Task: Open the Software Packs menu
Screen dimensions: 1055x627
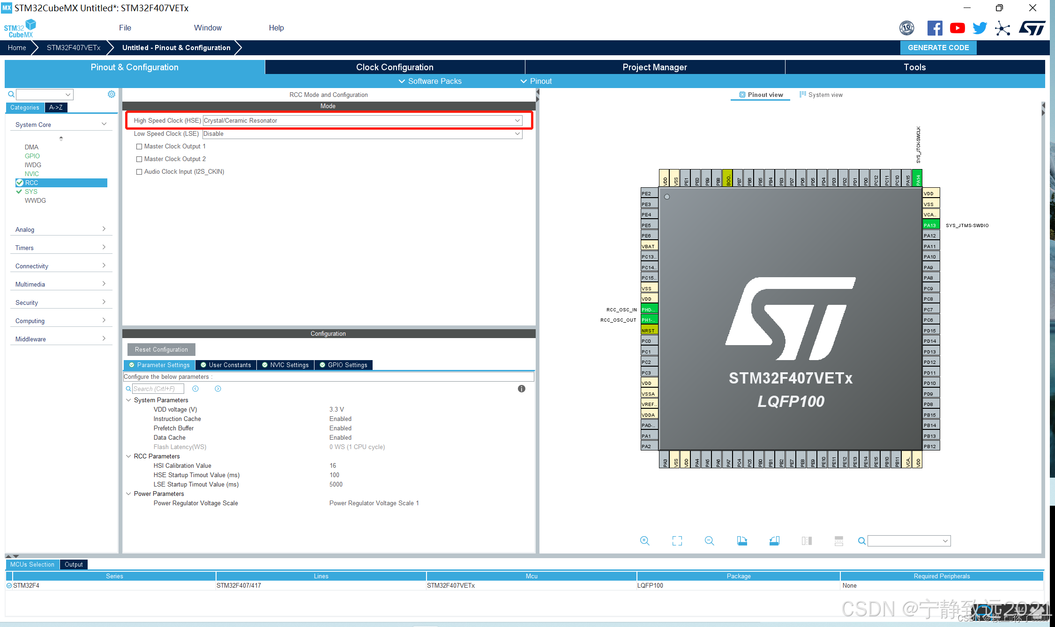Action: [430, 81]
